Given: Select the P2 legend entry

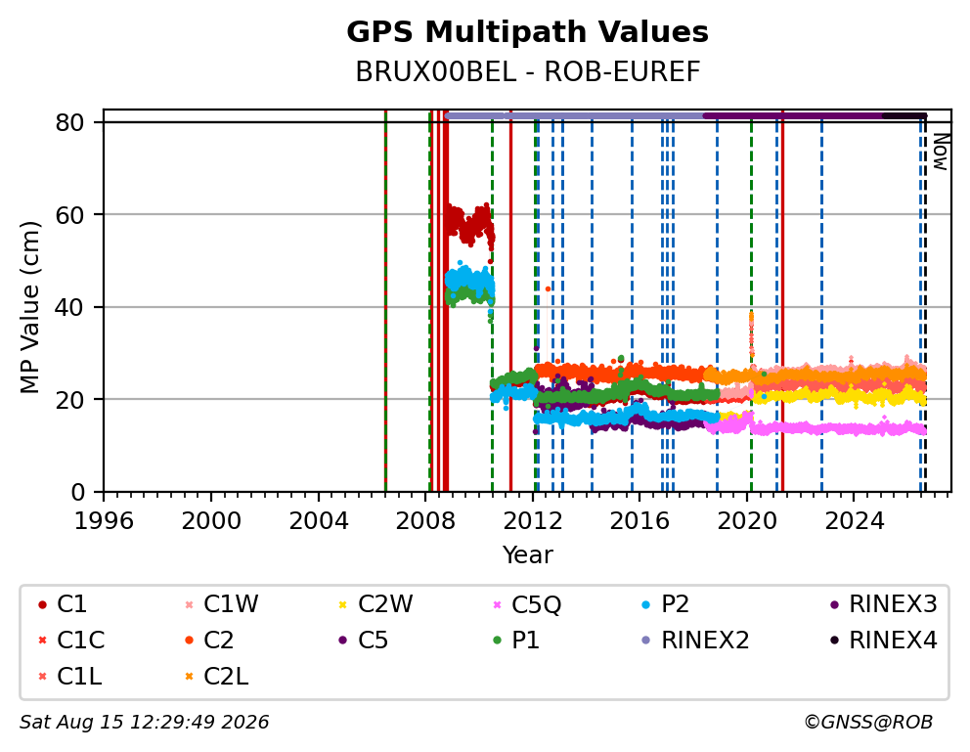Looking at the screenshot, I should 665,604.
